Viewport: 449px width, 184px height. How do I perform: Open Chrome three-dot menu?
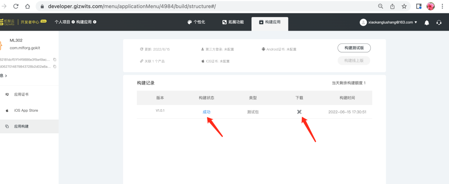443,6
